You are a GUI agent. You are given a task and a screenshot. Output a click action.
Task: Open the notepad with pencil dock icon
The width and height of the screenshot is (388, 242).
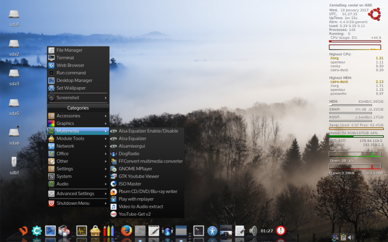[x=154, y=231]
